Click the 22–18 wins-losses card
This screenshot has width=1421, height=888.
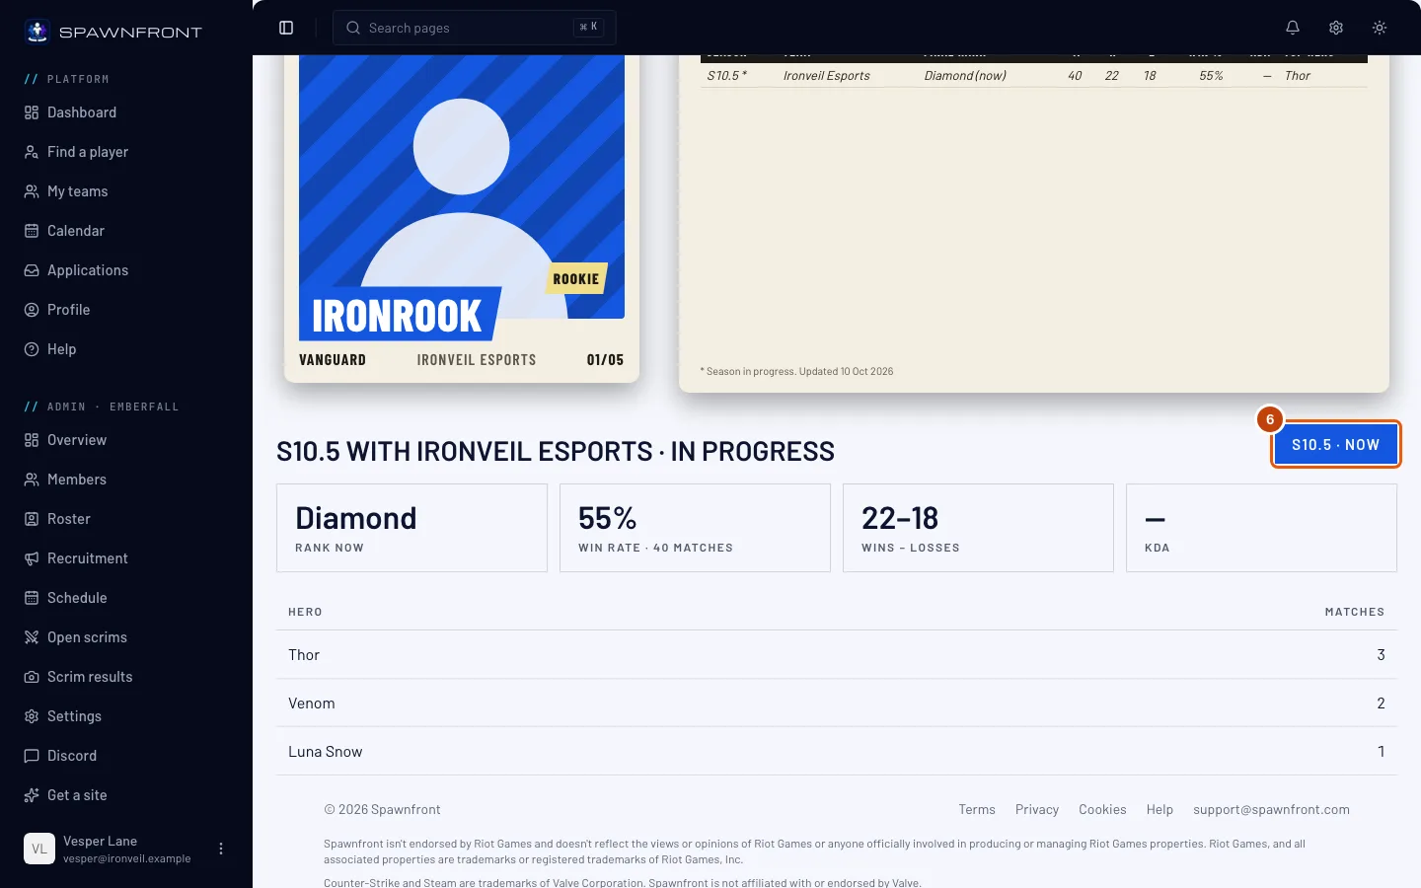coord(978,528)
